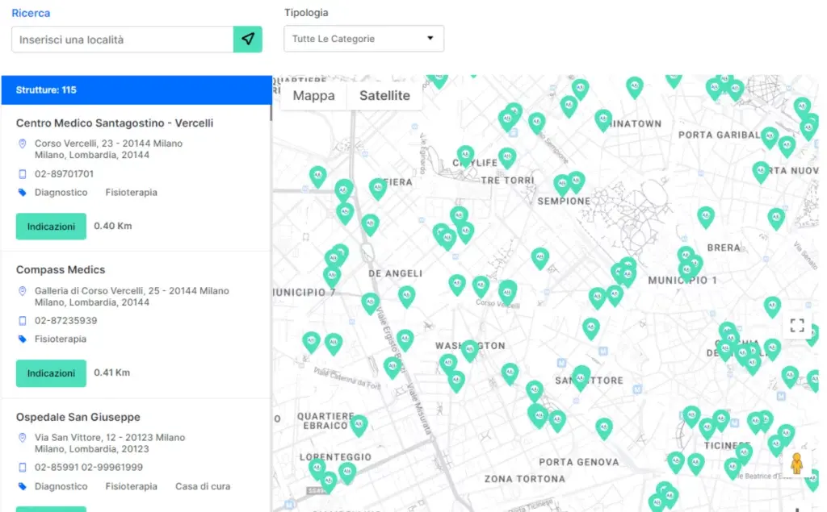
Task: Click the Ricerca label
Action: tap(31, 13)
